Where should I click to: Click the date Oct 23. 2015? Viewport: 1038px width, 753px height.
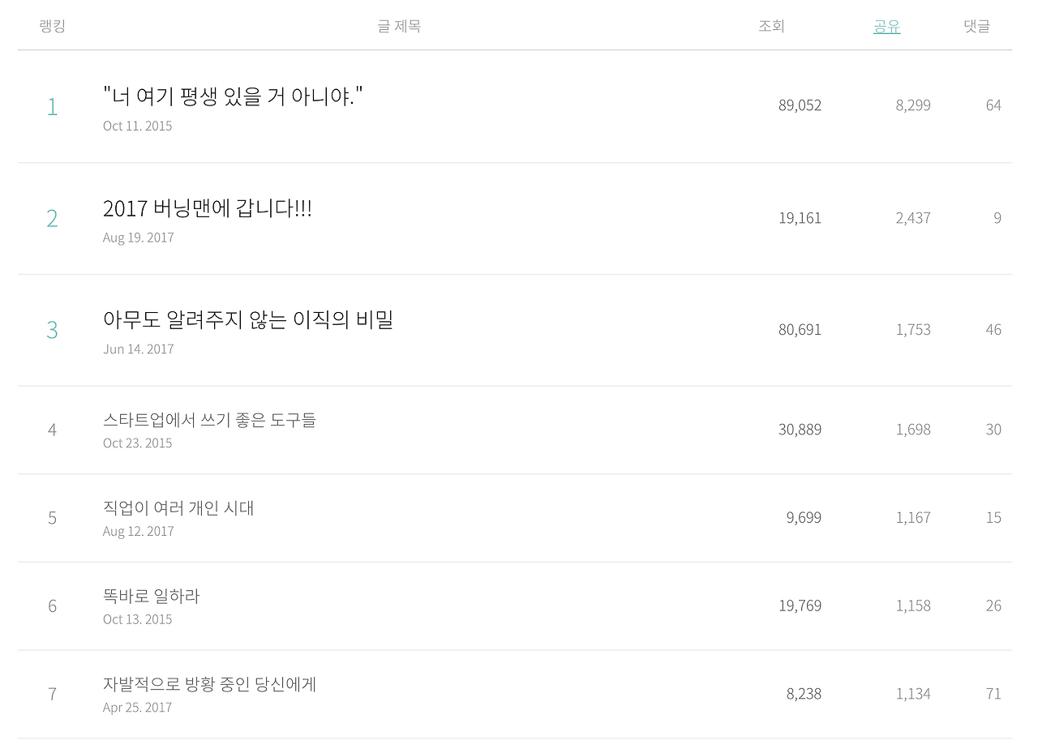(138, 443)
